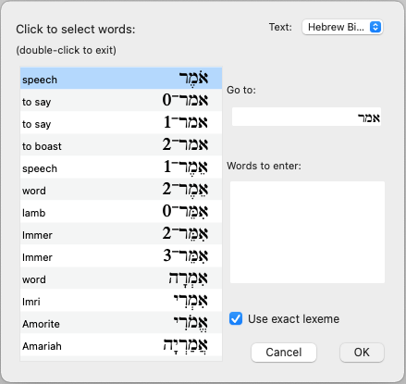Select the 'to say' entry numbered 0

121,100
